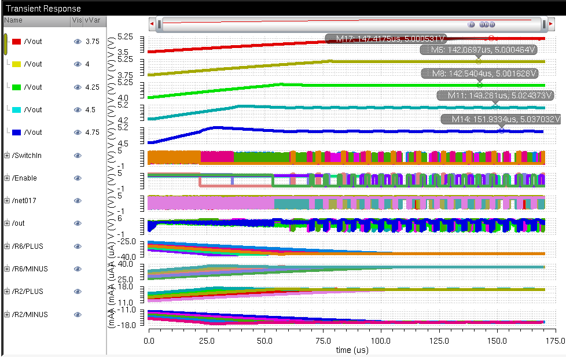Click the eye icon for the /R2/PLUS signal
This screenshot has width=566, height=357.
77,291
